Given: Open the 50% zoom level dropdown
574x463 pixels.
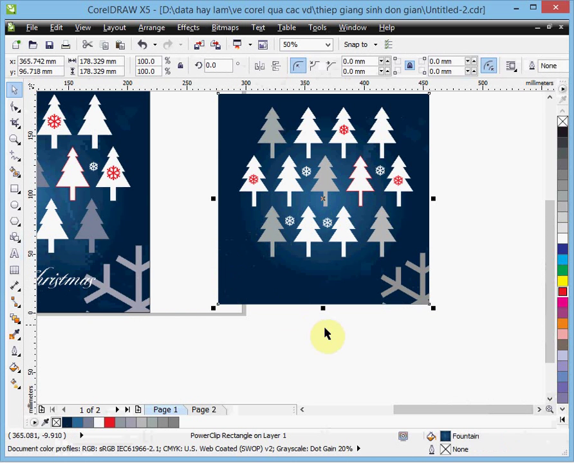Looking at the screenshot, I should tap(328, 44).
